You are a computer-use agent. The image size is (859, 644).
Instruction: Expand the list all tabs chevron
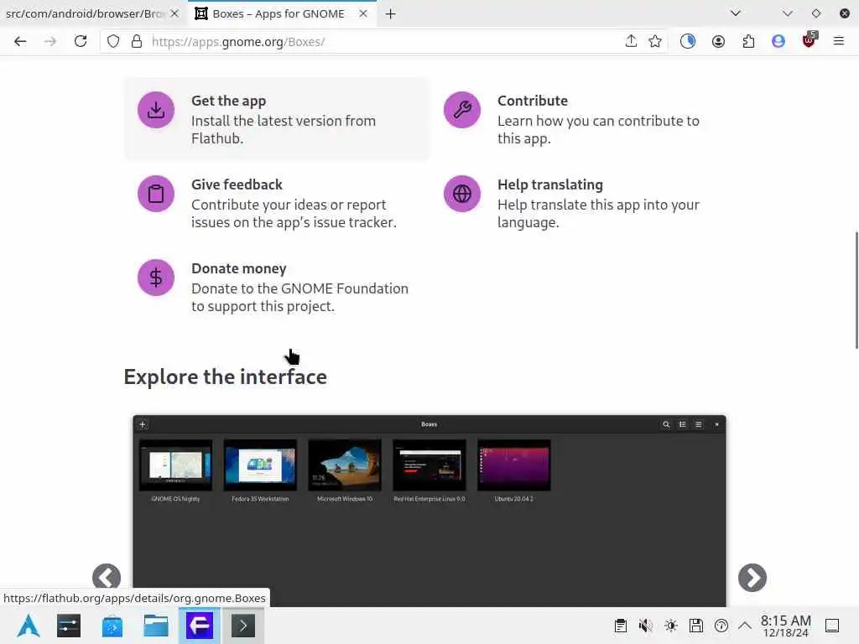tap(735, 13)
